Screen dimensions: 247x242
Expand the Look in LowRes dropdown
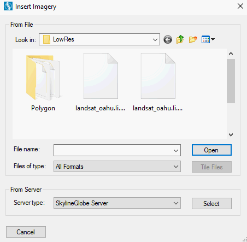point(99,39)
